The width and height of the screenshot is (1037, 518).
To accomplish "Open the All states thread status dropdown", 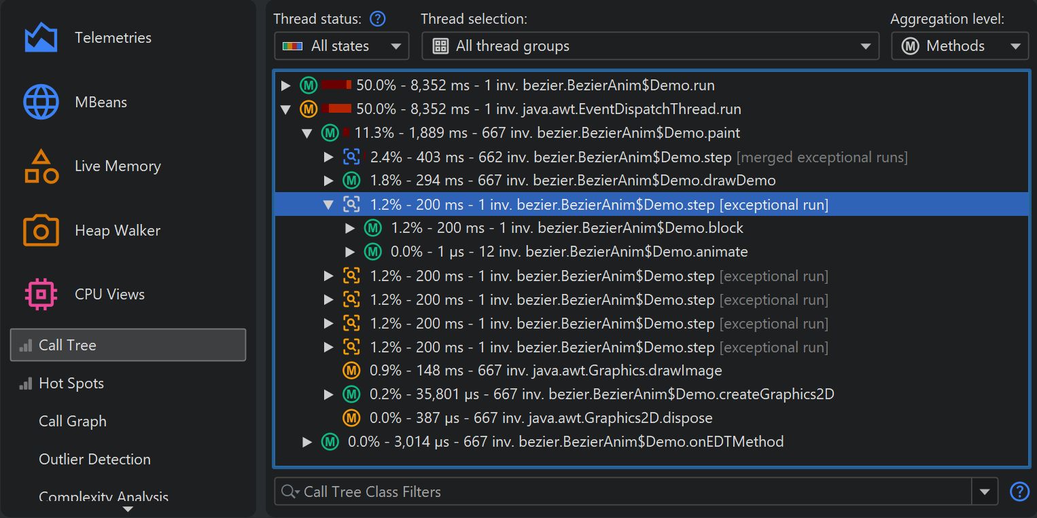I will pyautogui.click(x=341, y=46).
